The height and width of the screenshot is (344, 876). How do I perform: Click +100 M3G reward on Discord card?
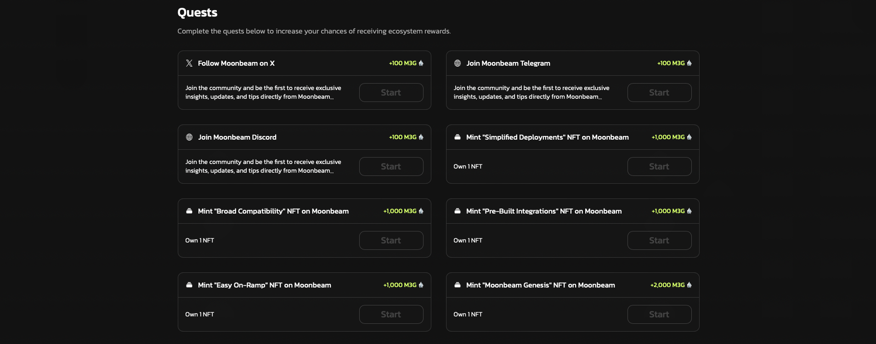(x=403, y=137)
